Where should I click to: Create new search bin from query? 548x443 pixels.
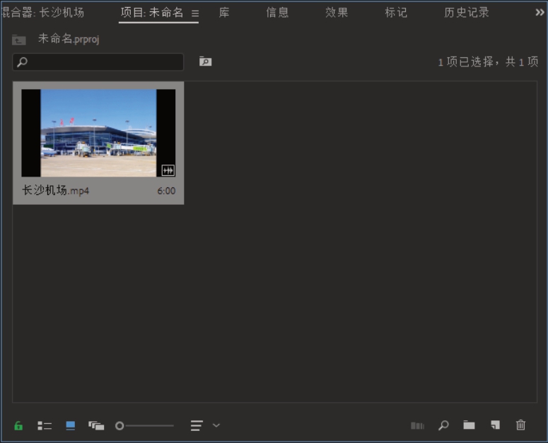point(205,61)
